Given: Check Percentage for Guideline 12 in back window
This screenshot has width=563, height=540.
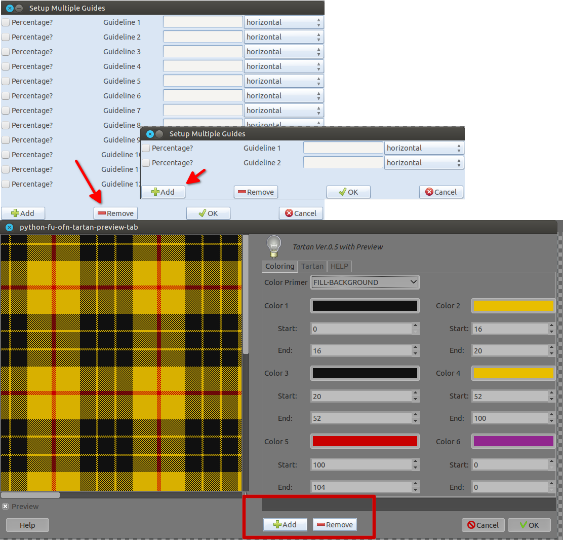Looking at the screenshot, I should (6, 184).
